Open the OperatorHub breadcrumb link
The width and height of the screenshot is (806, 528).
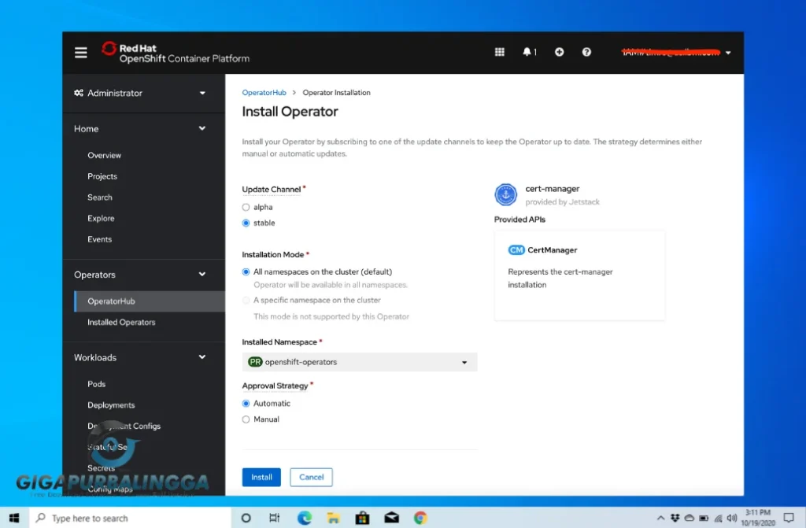point(264,92)
